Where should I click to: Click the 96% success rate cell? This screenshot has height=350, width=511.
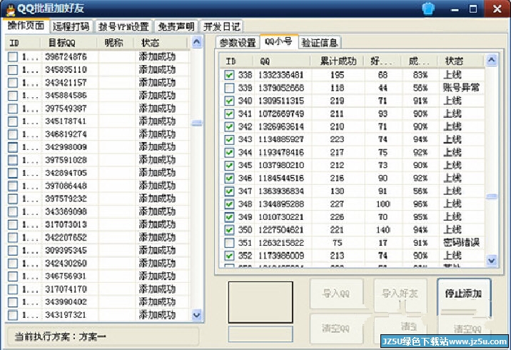pos(420,204)
